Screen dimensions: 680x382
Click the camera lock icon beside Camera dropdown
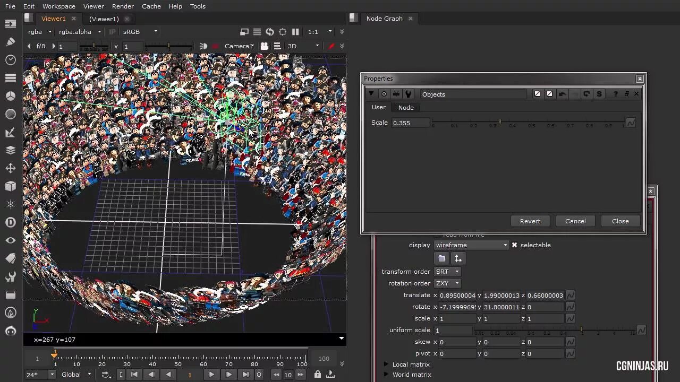coord(265,46)
